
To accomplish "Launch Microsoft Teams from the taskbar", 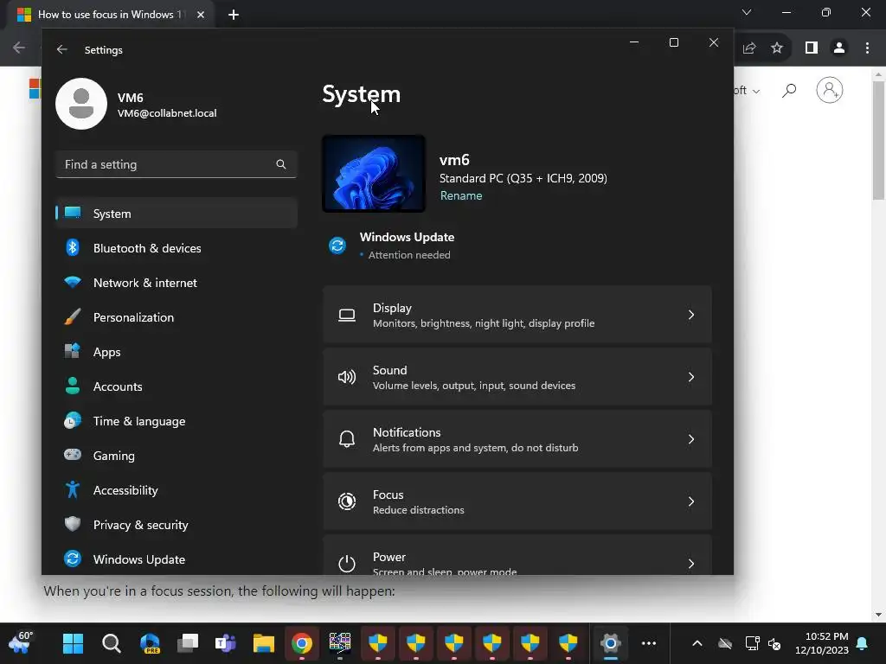I will 226,643.
